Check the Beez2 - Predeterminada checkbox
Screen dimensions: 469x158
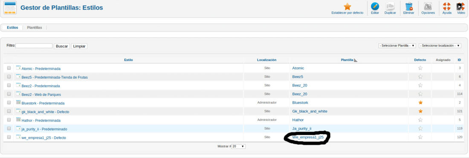9,86
